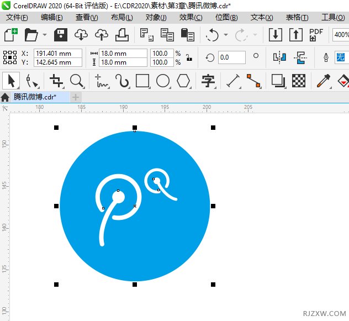
Task: Mirror object horizontally button
Action: click(x=280, y=57)
